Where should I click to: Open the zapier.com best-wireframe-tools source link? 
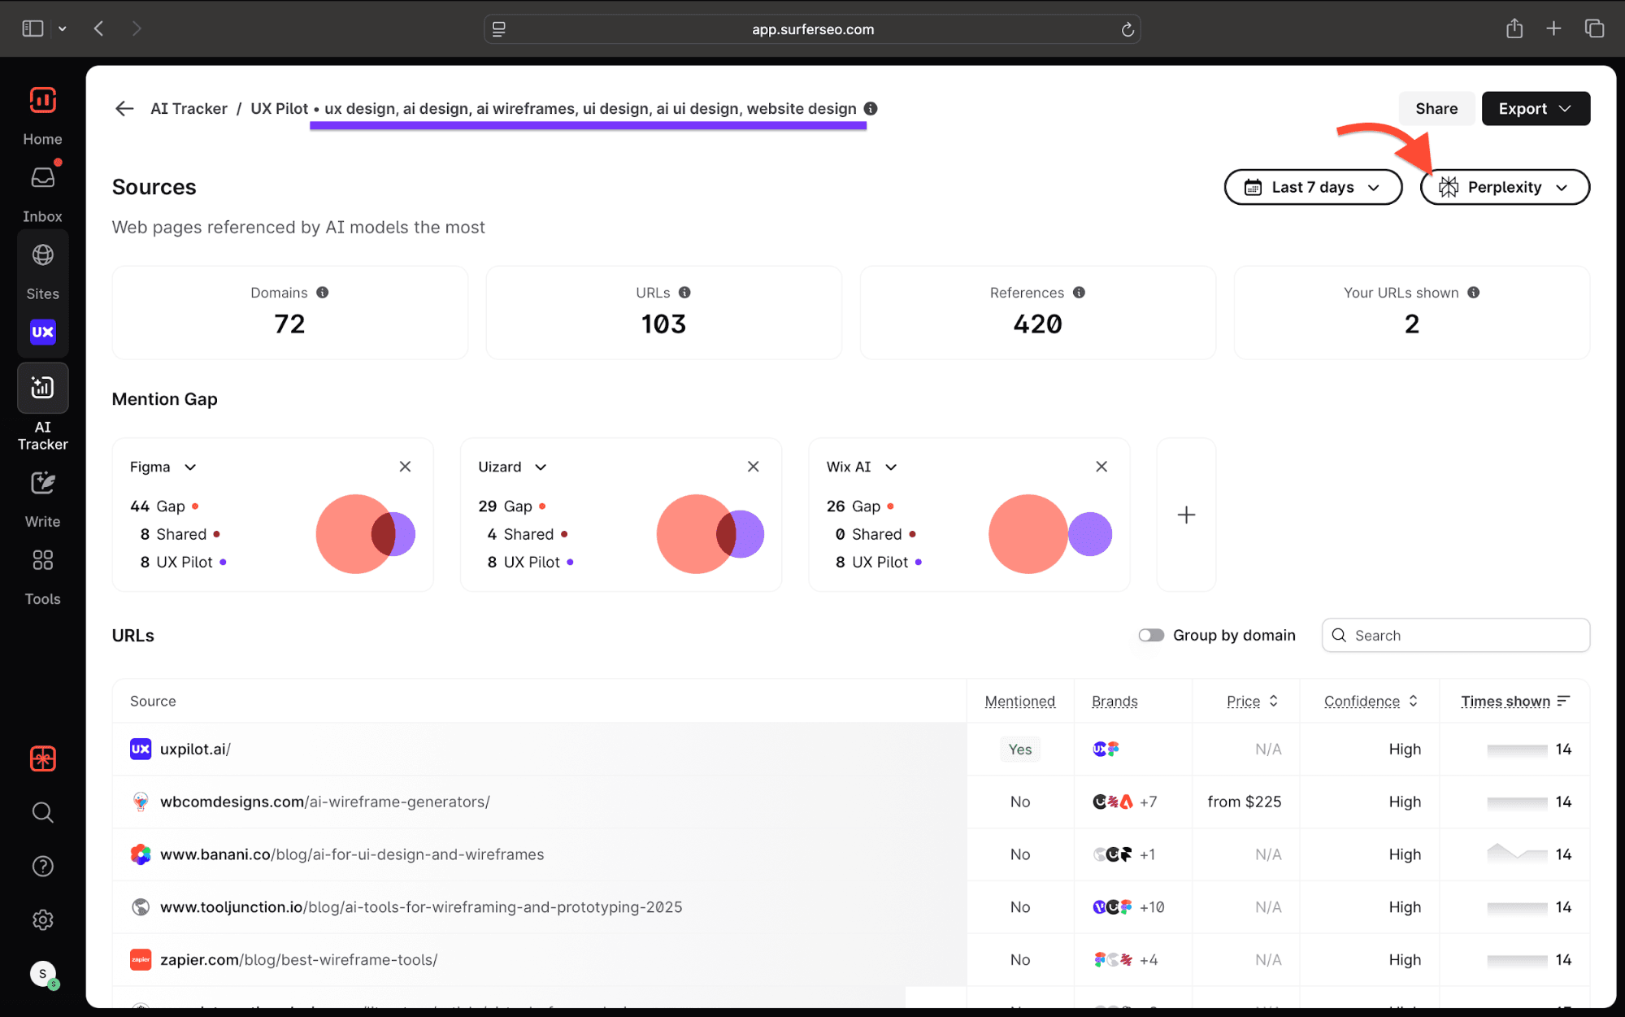point(298,959)
